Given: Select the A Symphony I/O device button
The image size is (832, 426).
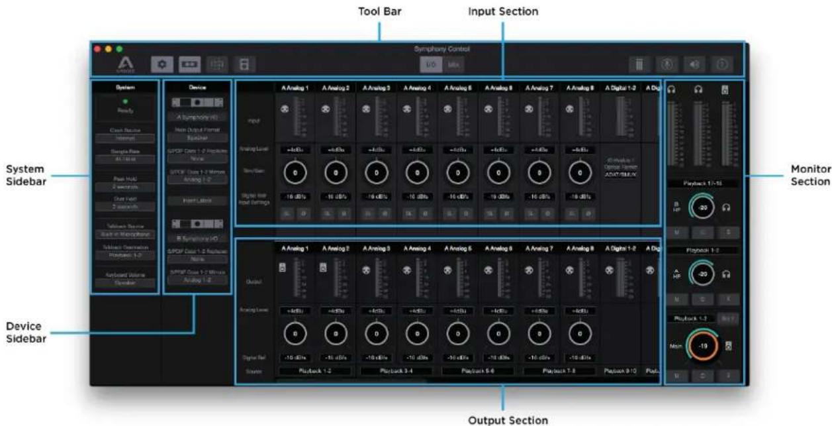Looking at the screenshot, I should (x=198, y=117).
